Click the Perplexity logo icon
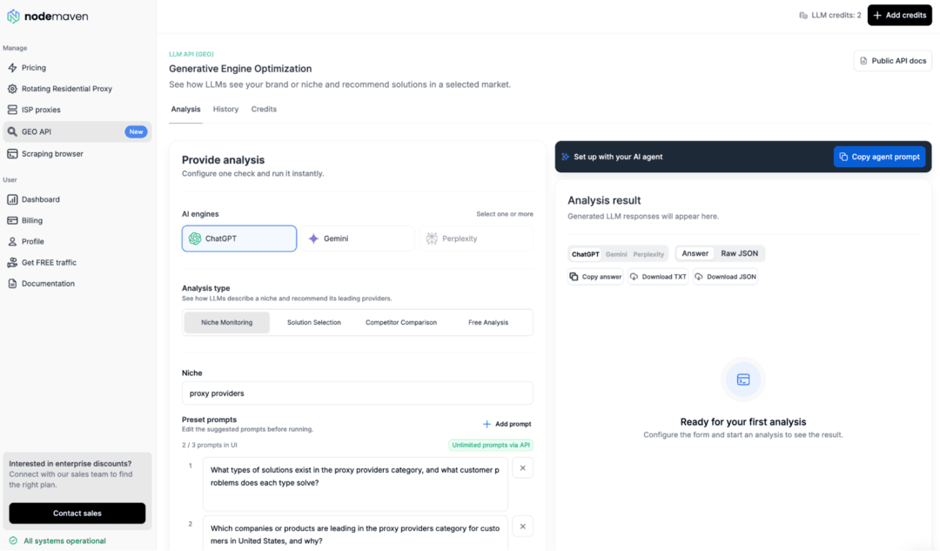Image resolution: width=940 pixels, height=551 pixels. [432, 239]
